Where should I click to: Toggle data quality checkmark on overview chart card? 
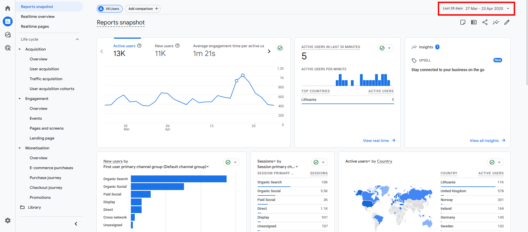(x=280, y=48)
